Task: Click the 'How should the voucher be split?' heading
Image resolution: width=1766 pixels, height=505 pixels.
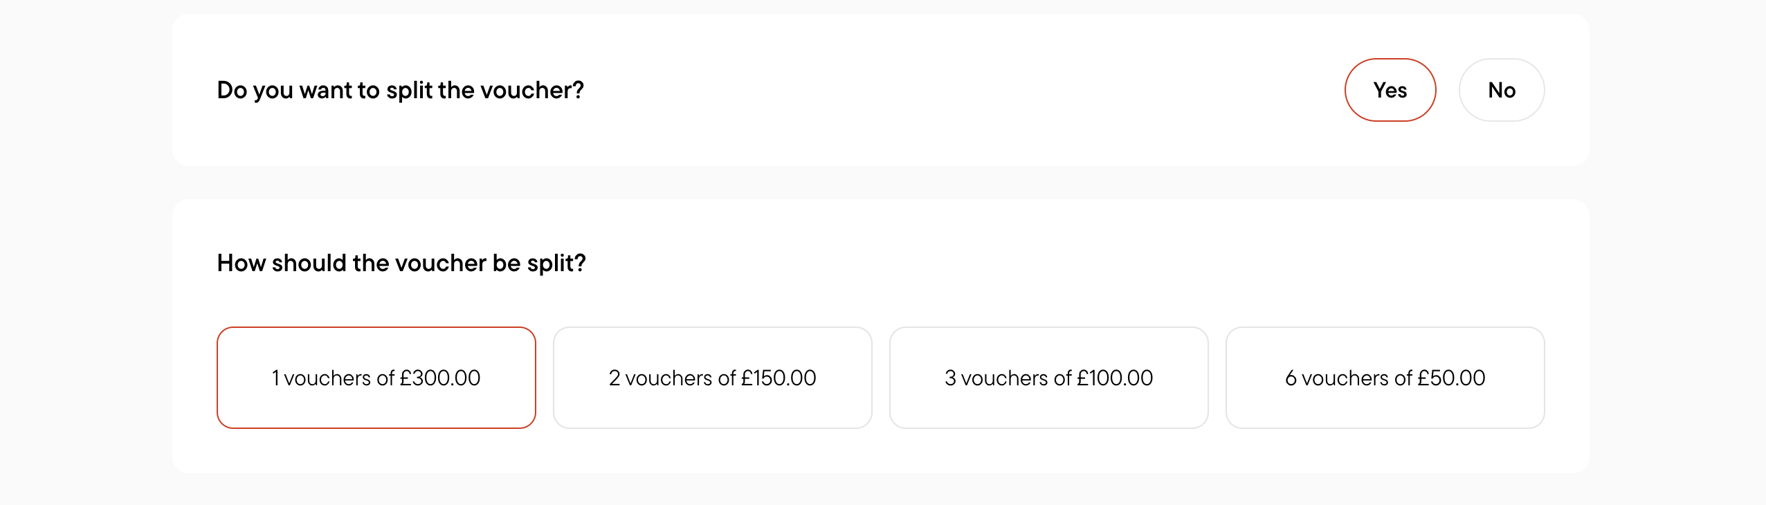Action: [x=401, y=264]
